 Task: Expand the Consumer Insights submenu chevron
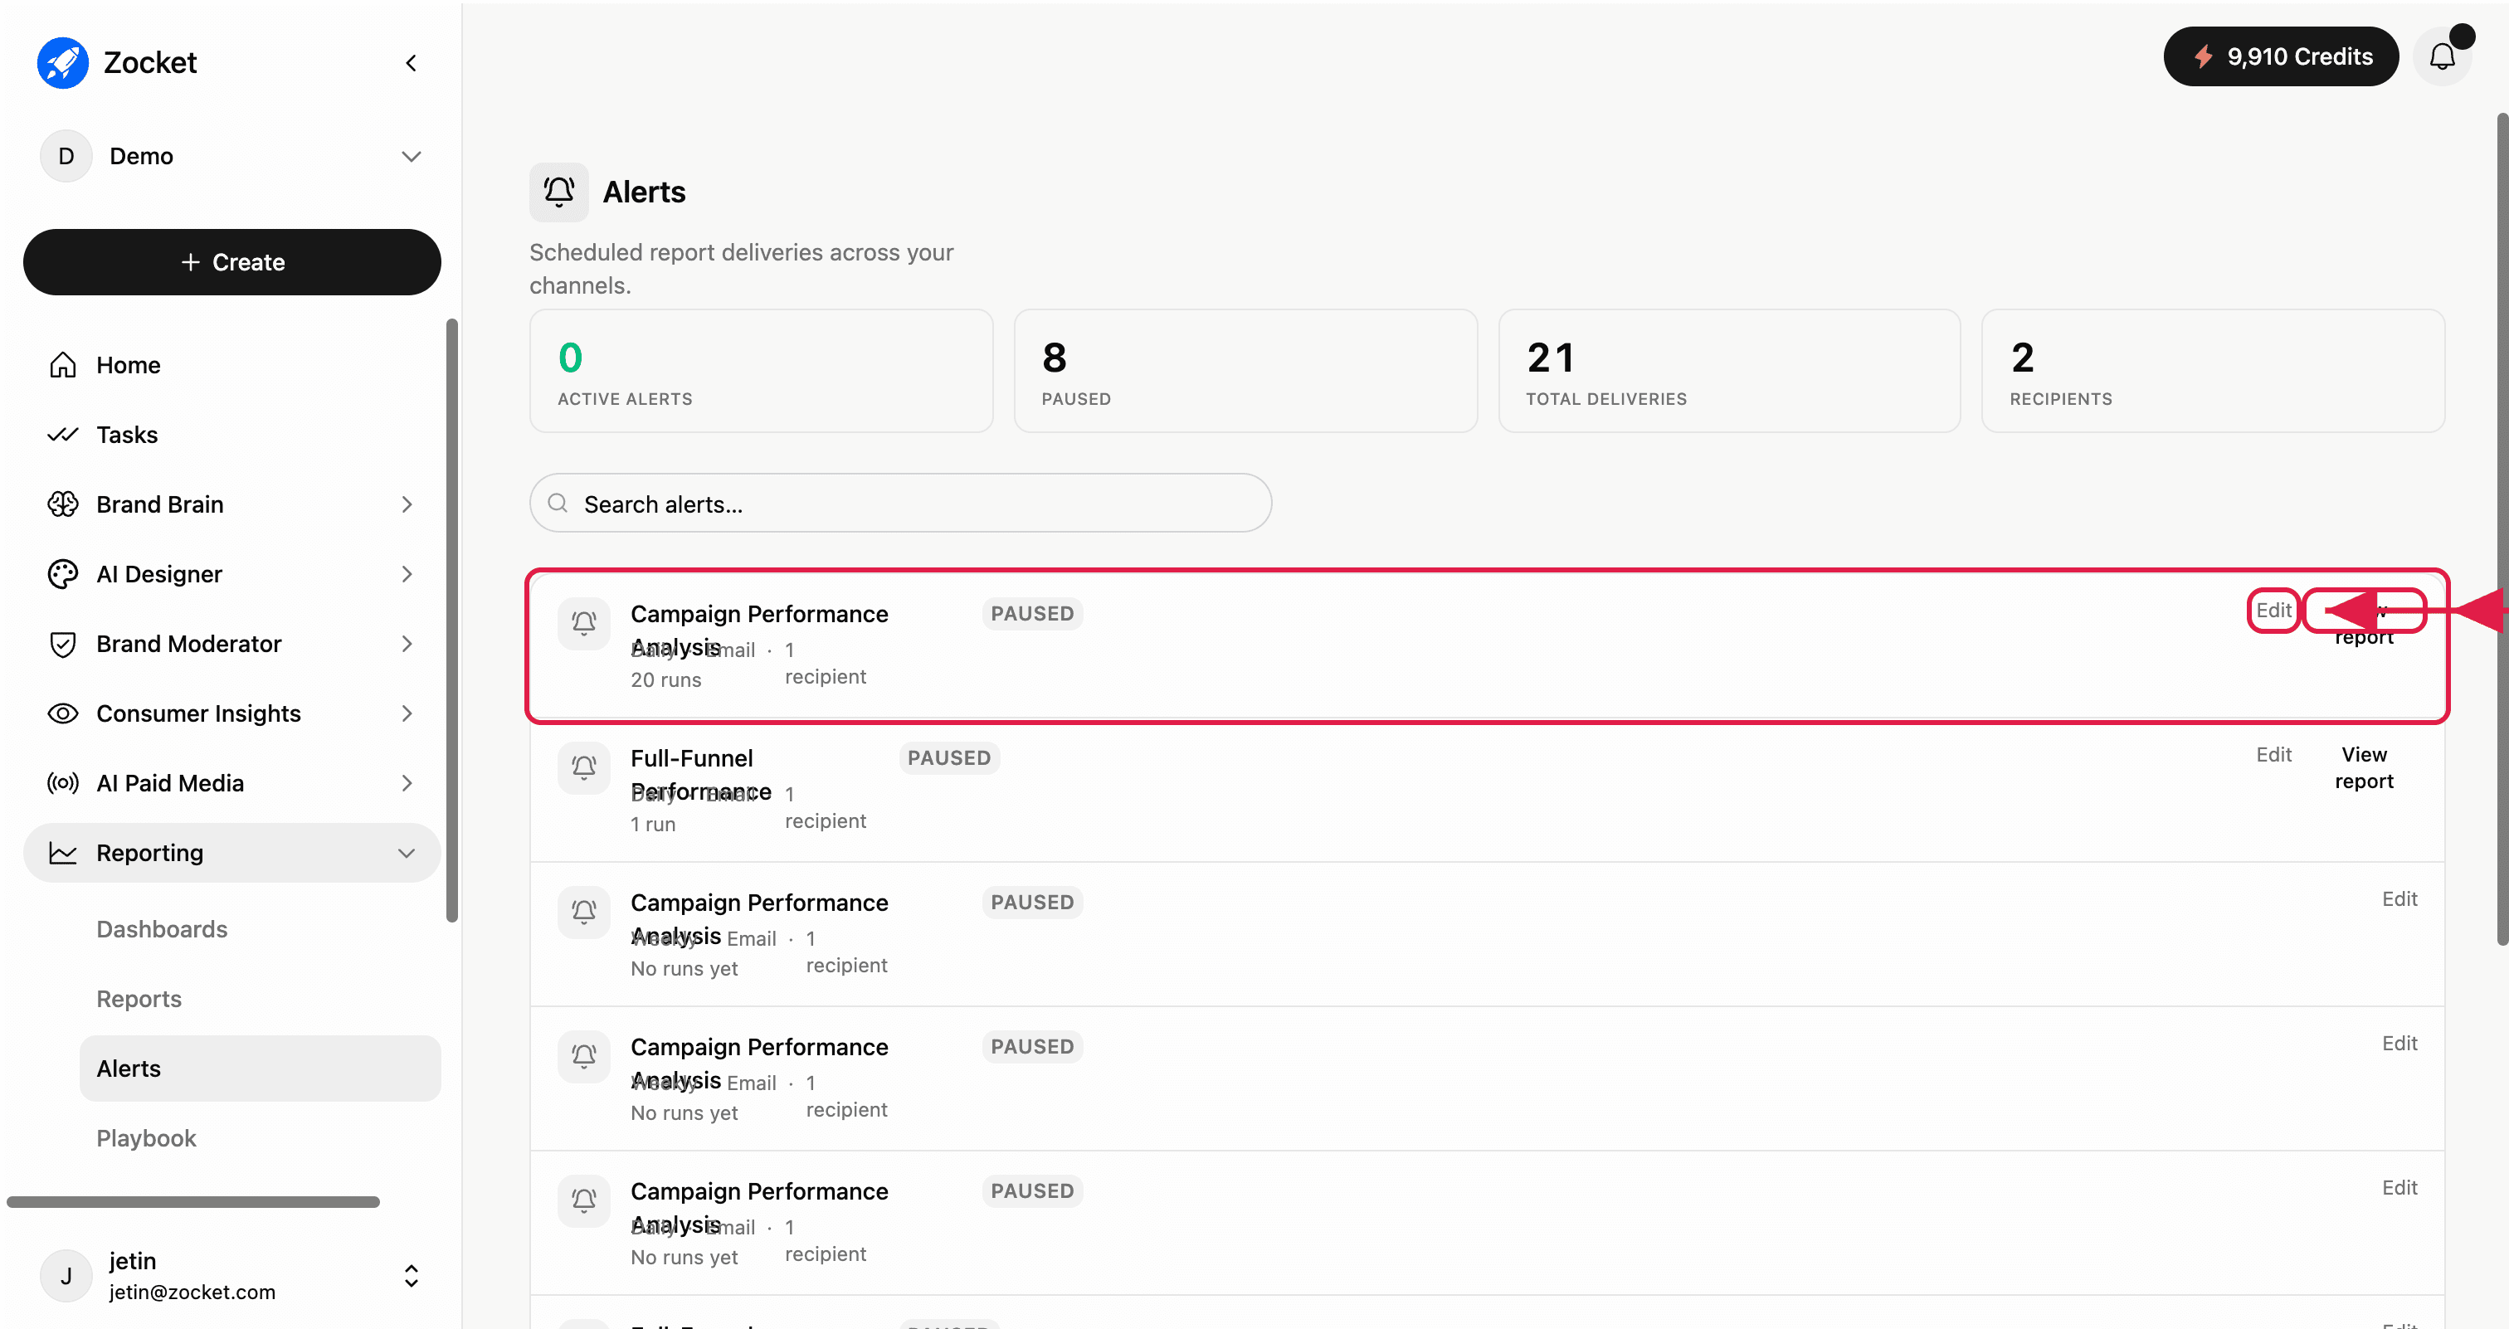[407, 713]
